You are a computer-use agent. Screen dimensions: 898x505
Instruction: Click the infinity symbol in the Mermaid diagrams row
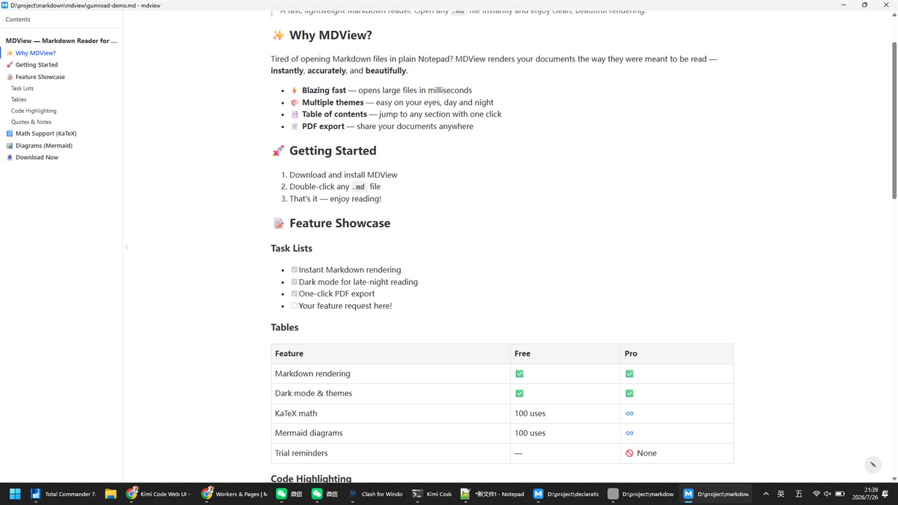[629, 433]
